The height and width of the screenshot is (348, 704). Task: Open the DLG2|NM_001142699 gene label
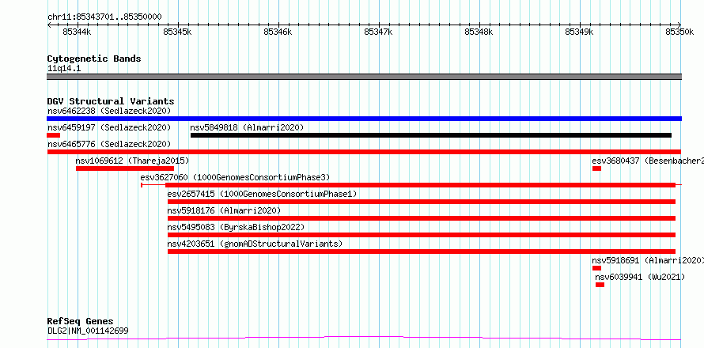click(x=88, y=331)
